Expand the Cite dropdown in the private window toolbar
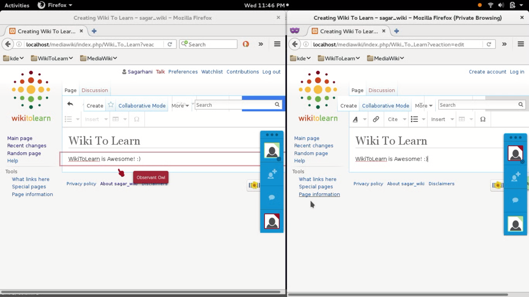This screenshot has width=529, height=297. pos(396,119)
